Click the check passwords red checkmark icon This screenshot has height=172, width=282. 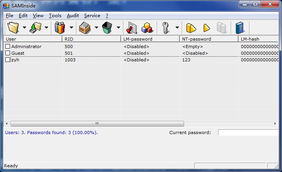pyautogui.click(x=132, y=28)
